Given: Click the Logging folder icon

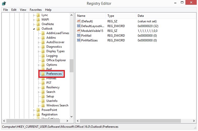Looking at the screenshot, I should coord(43,56).
